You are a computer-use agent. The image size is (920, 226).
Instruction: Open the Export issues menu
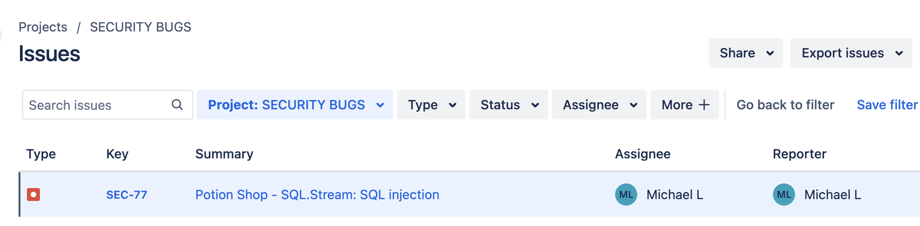tap(851, 53)
